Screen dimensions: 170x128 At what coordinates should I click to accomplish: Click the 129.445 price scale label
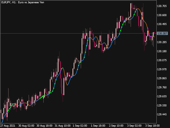coord(162,114)
